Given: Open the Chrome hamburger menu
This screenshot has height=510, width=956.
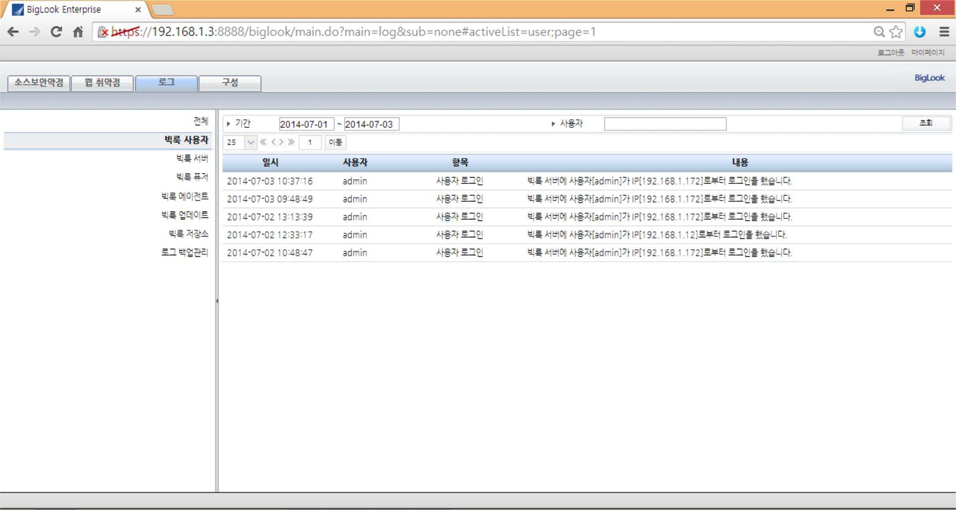Looking at the screenshot, I should [944, 32].
